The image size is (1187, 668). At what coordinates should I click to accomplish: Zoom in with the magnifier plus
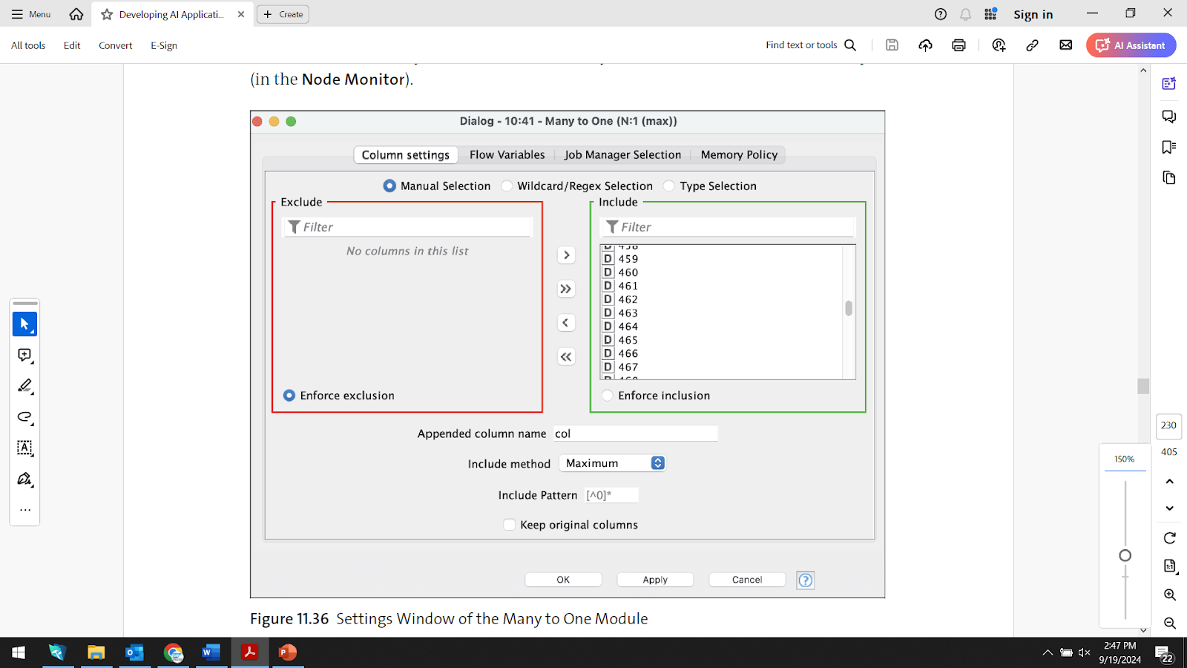pyautogui.click(x=1170, y=595)
